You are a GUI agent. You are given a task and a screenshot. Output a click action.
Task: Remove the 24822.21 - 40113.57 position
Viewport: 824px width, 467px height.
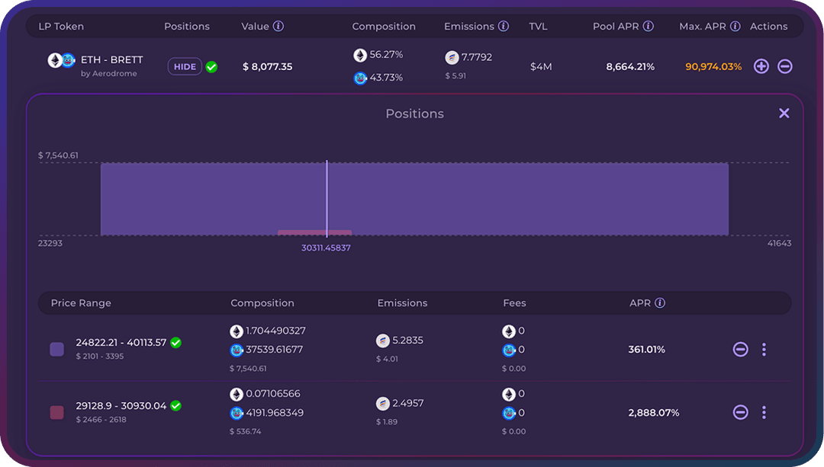[x=740, y=349]
